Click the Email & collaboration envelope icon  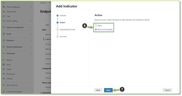pos(4,47)
